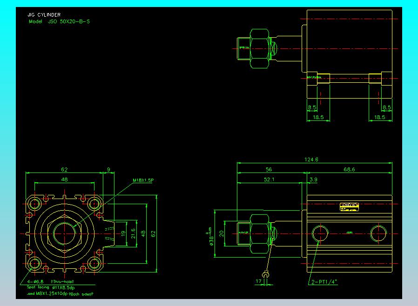Screen dimensions: 418x306
Task: Click the "ø38" toleranced diameter dimension
Action: (x=210, y=237)
